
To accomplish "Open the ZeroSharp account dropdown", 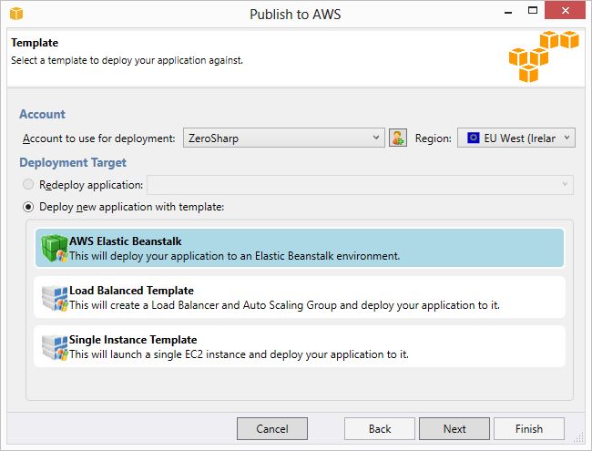I will 284,138.
